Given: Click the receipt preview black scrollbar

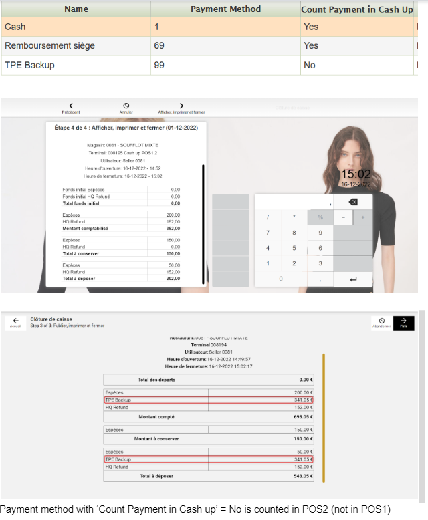Looking at the screenshot, I should tap(203, 221).
